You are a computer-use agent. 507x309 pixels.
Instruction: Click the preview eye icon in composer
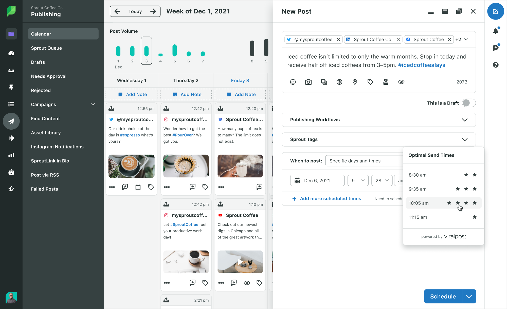point(402,82)
